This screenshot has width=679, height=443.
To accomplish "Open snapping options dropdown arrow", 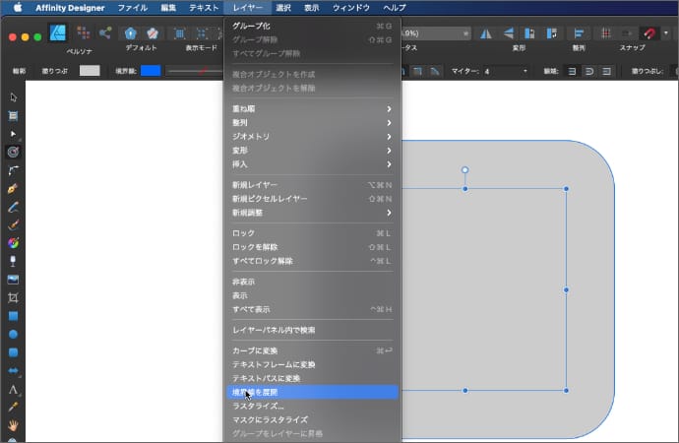I will click(666, 33).
